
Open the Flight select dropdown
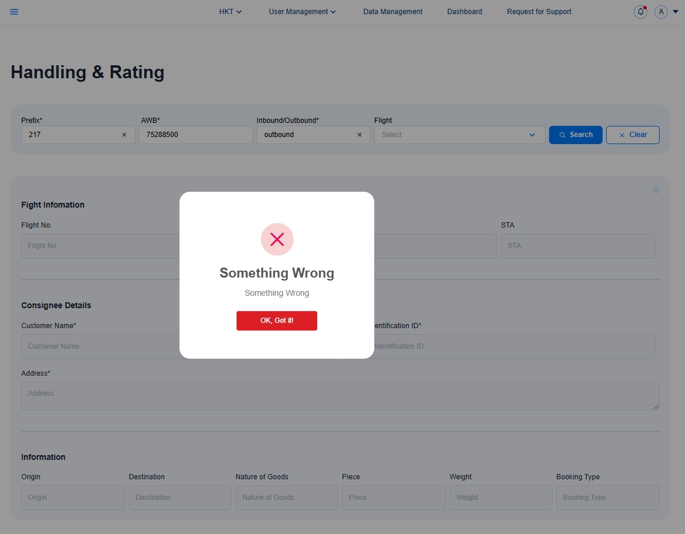pyautogui.click(x=459, y=135)
